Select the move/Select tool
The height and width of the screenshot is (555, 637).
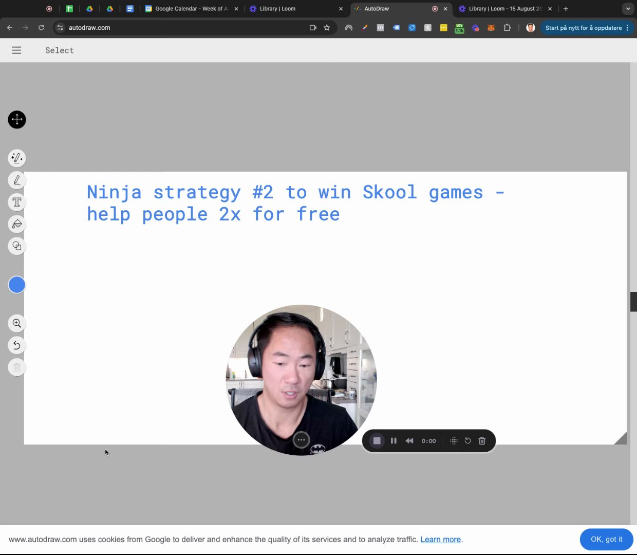(x=17, y=120)
